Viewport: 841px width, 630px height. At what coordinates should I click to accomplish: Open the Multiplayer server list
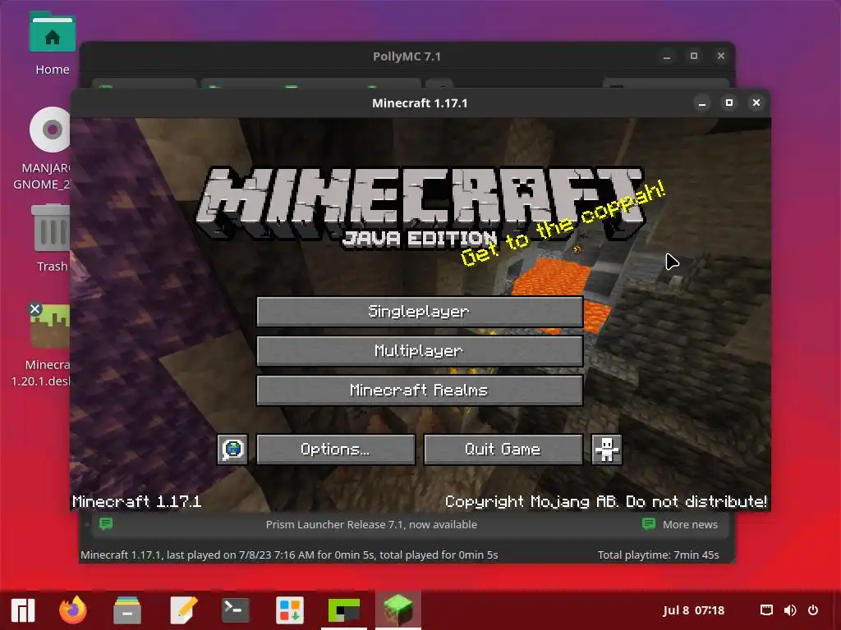point(420,351)
